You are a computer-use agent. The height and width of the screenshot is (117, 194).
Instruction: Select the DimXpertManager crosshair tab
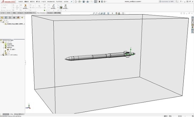click(14, 17)
